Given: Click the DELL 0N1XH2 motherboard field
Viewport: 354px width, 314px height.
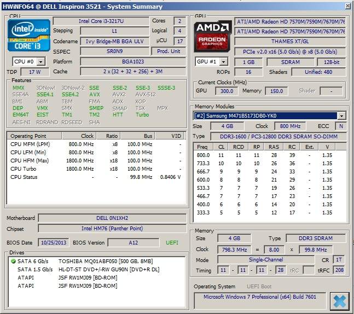Looking at the screenshot, I should point(112,218).
